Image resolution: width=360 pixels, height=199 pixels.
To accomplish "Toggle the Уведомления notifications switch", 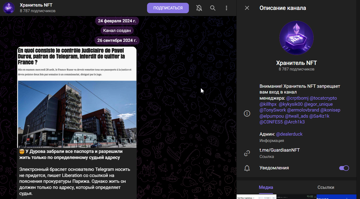I will click(x=344, y=168).
